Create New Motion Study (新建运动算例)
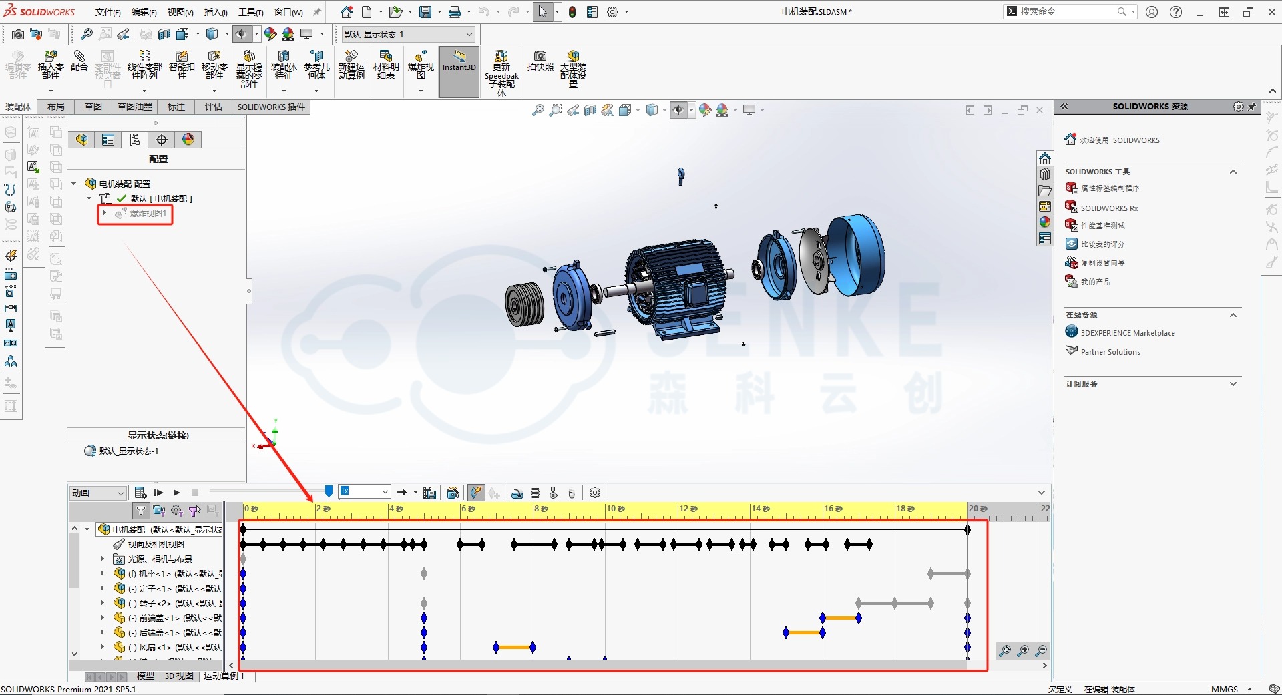The image size is (1282, 695). click(351, 65)
